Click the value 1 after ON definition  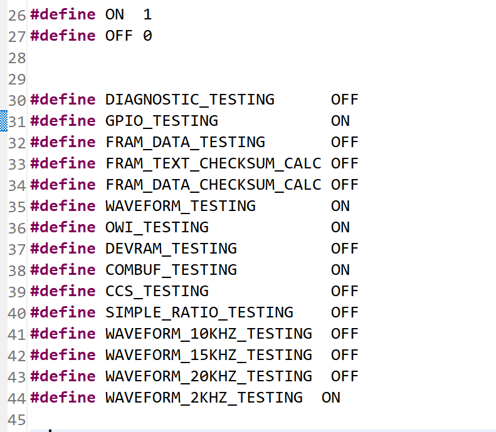coord(147,14)
